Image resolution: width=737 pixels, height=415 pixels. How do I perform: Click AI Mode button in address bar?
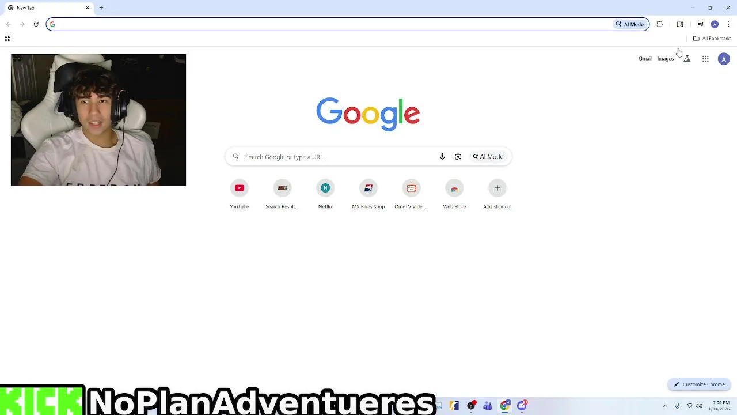pos(630,24)
